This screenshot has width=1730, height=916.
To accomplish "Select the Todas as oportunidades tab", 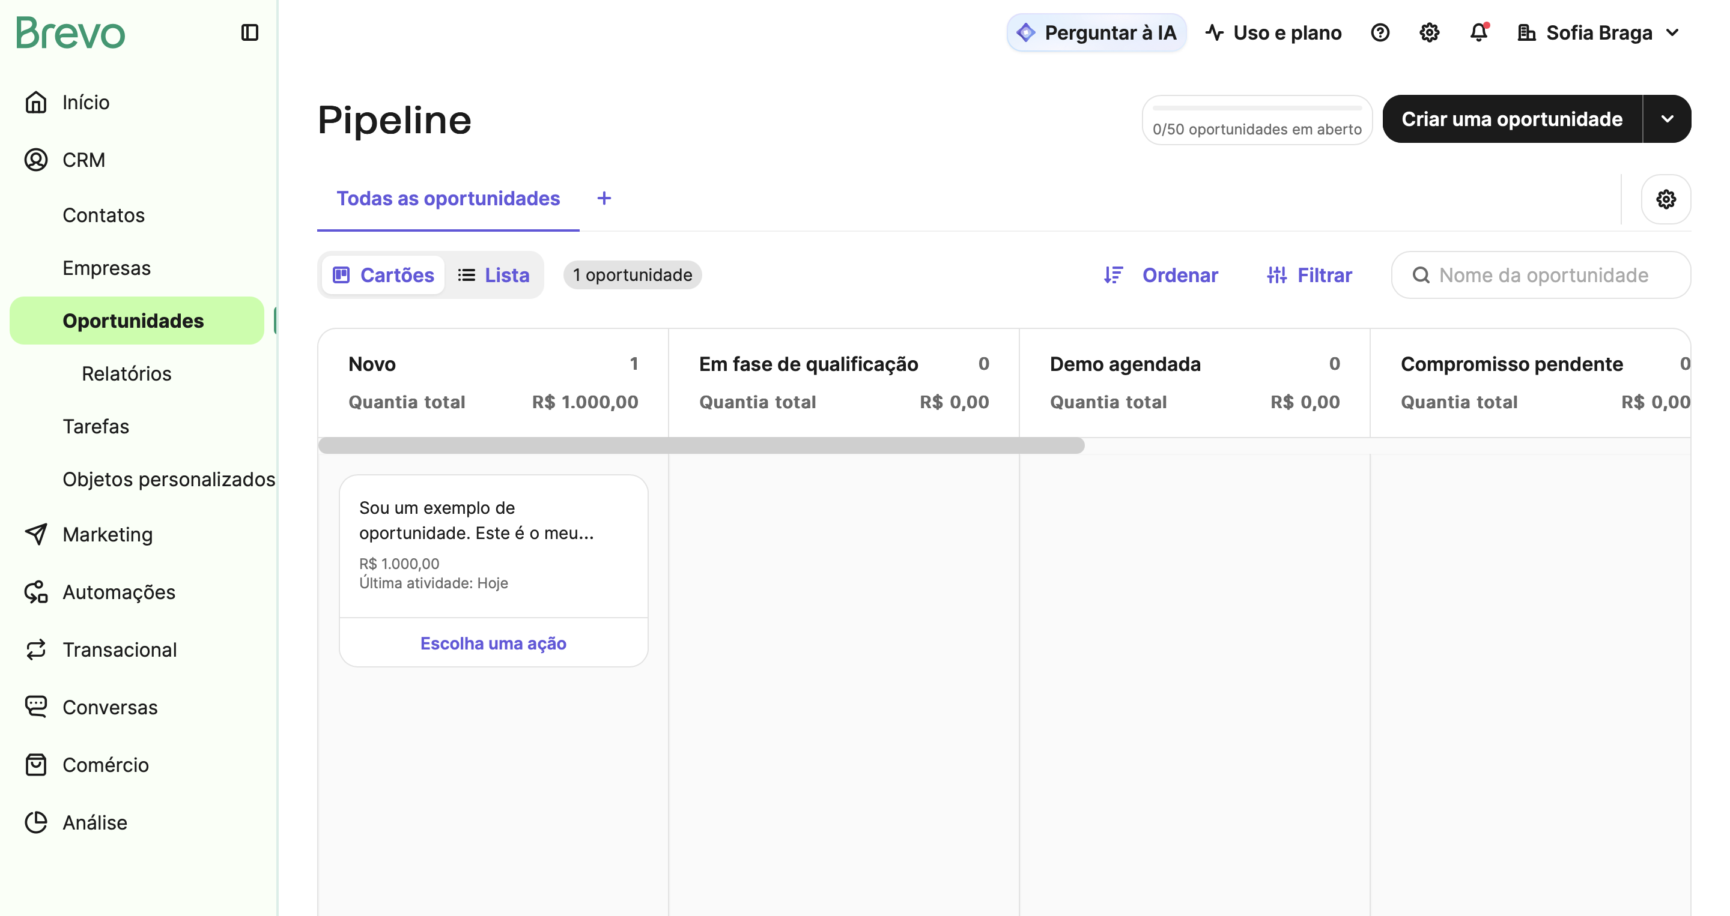I will coord(448,199).
